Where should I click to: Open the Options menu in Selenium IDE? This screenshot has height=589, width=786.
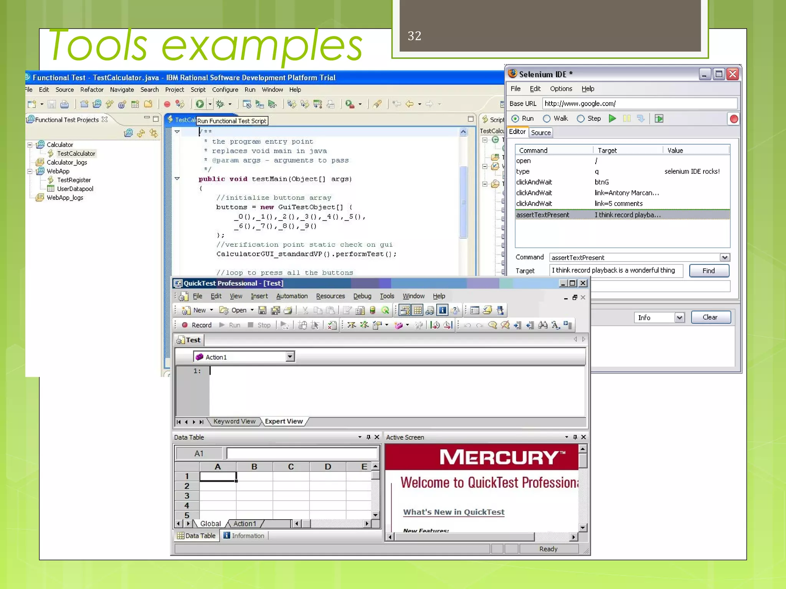pyautogui.click(x=561, y=89)
